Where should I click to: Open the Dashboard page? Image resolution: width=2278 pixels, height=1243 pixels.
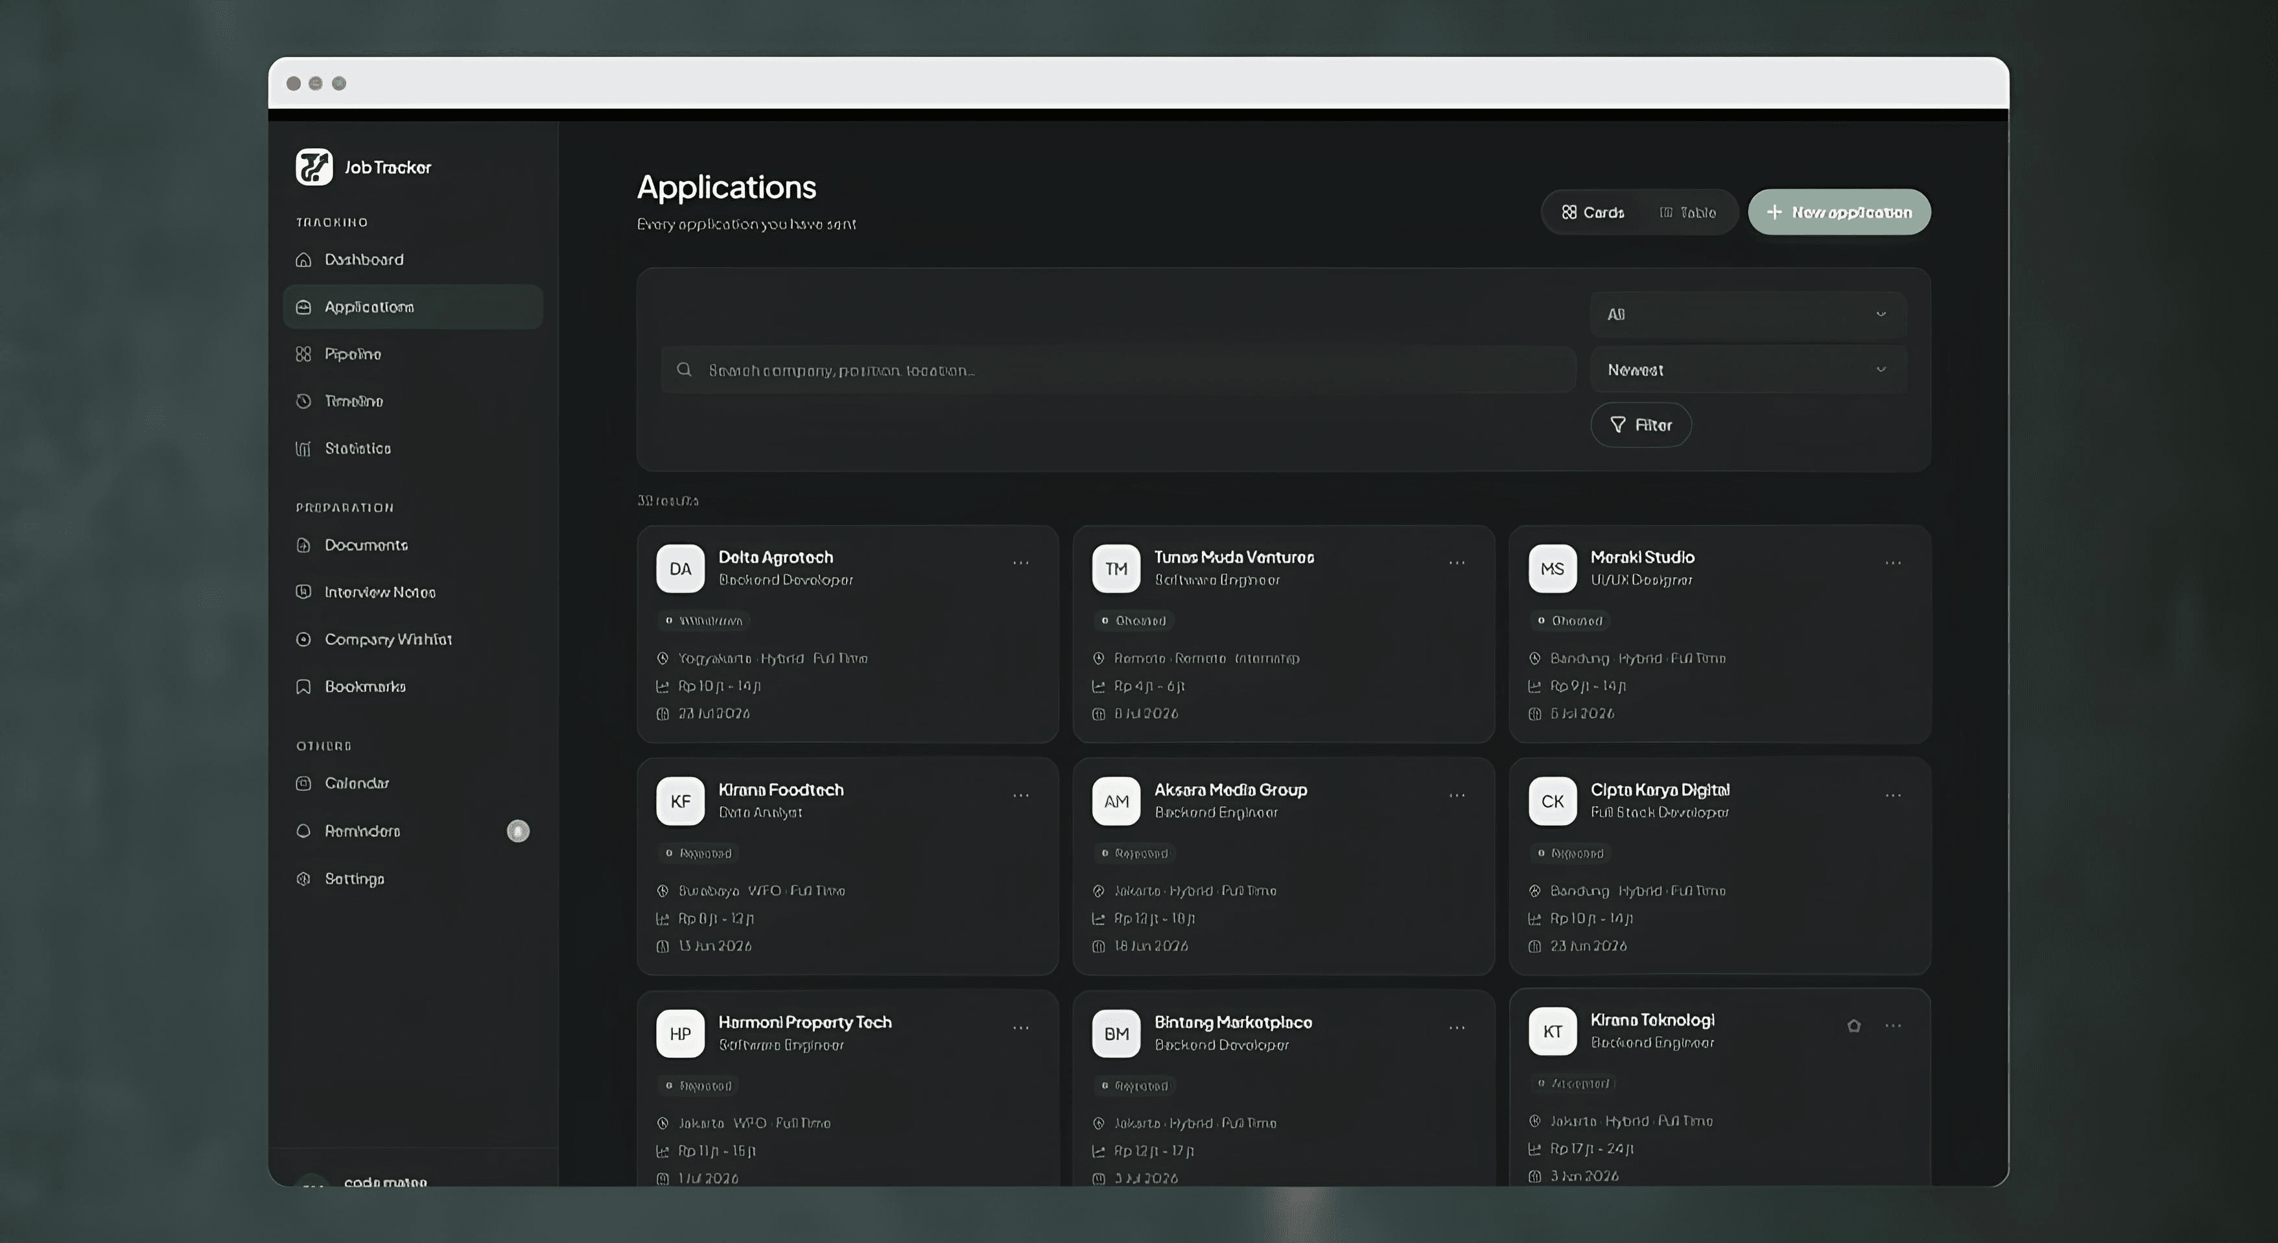(412, 260)
